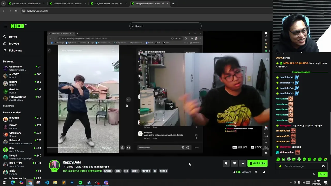The width and height of the screenshot is (331, 186).
Task: Toggle the system tray volume icon
Action: 303,183
